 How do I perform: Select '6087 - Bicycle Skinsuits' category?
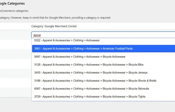(104, 89)
